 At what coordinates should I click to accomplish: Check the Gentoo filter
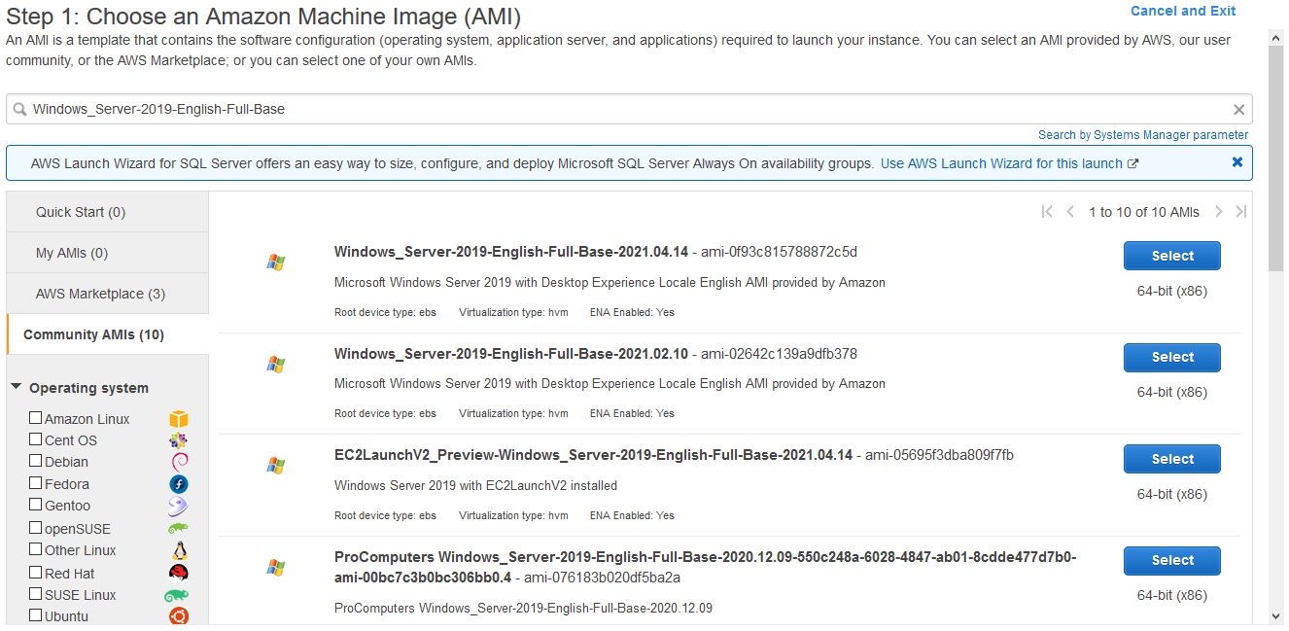coord(36,505)
